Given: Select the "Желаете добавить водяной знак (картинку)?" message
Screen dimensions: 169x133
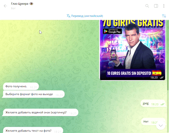Looking at the screenshot, I should click(41, 112).
